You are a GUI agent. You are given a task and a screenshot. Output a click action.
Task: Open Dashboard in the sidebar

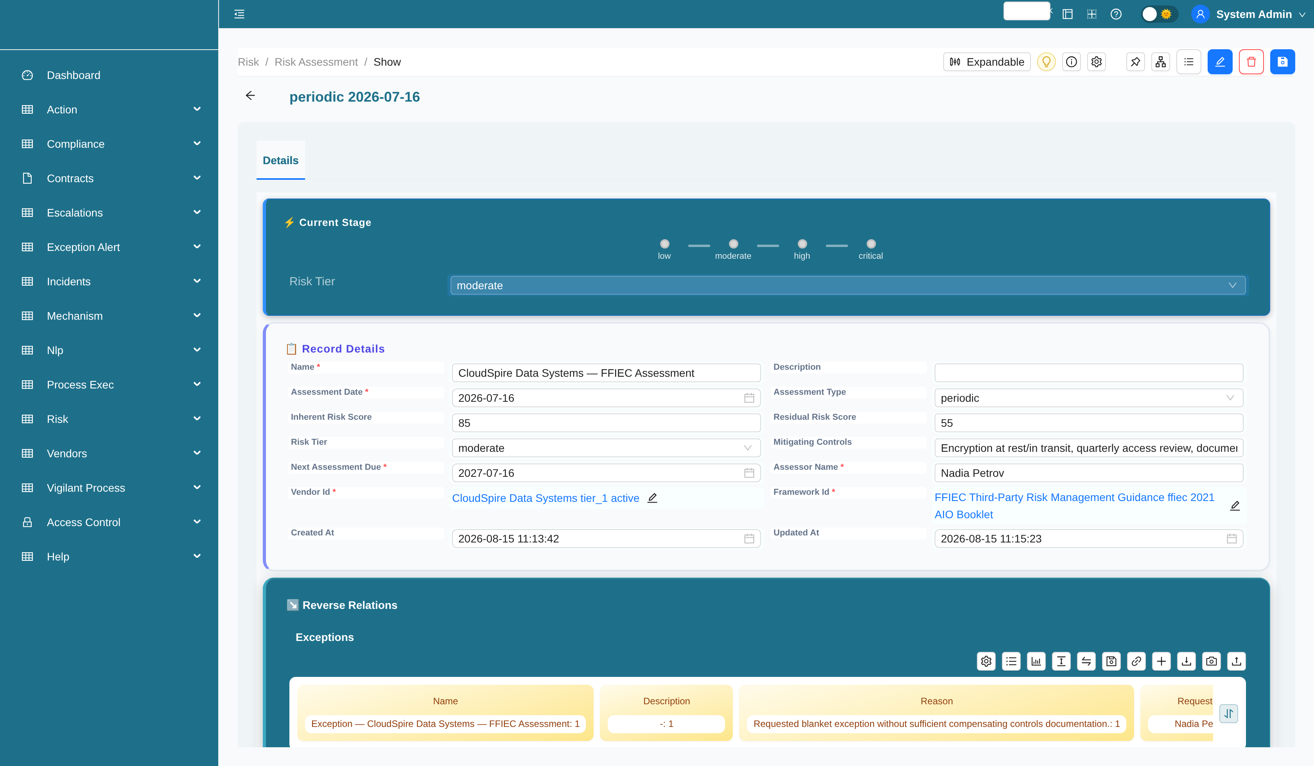point(109,75)
